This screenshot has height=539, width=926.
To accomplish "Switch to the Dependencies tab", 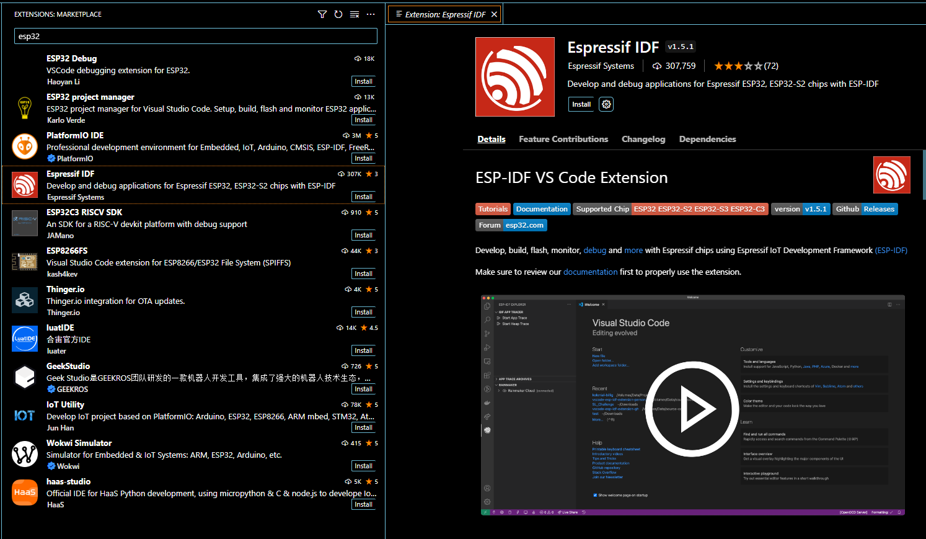I will click(707, 139).
